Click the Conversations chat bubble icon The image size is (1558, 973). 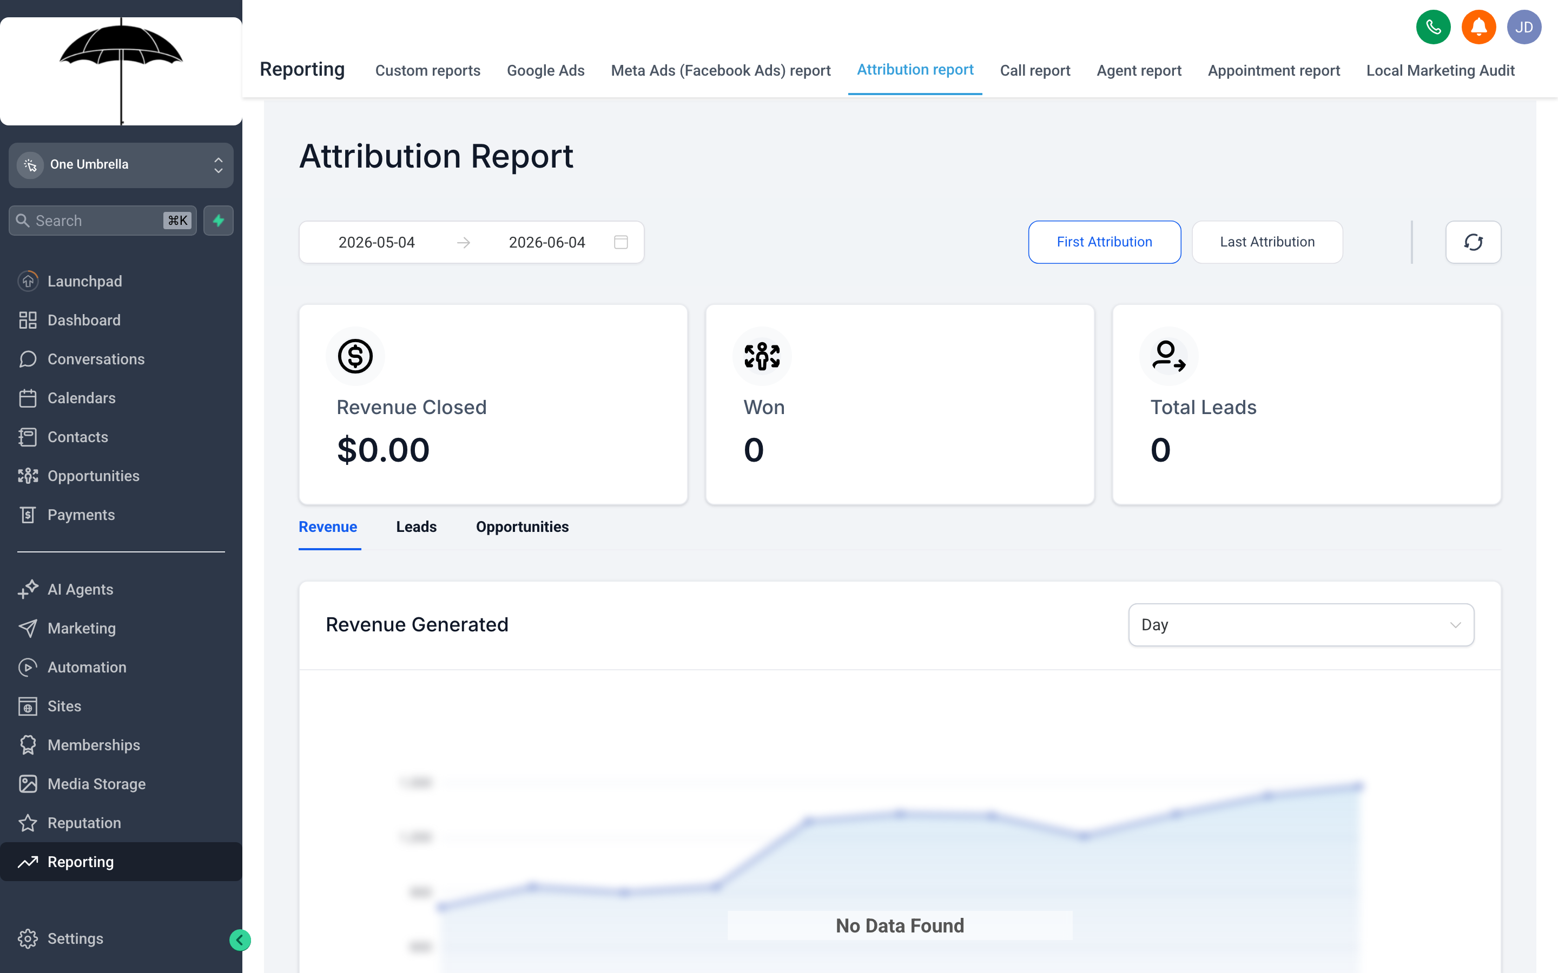pyautogui.click(x=28, y=359)
